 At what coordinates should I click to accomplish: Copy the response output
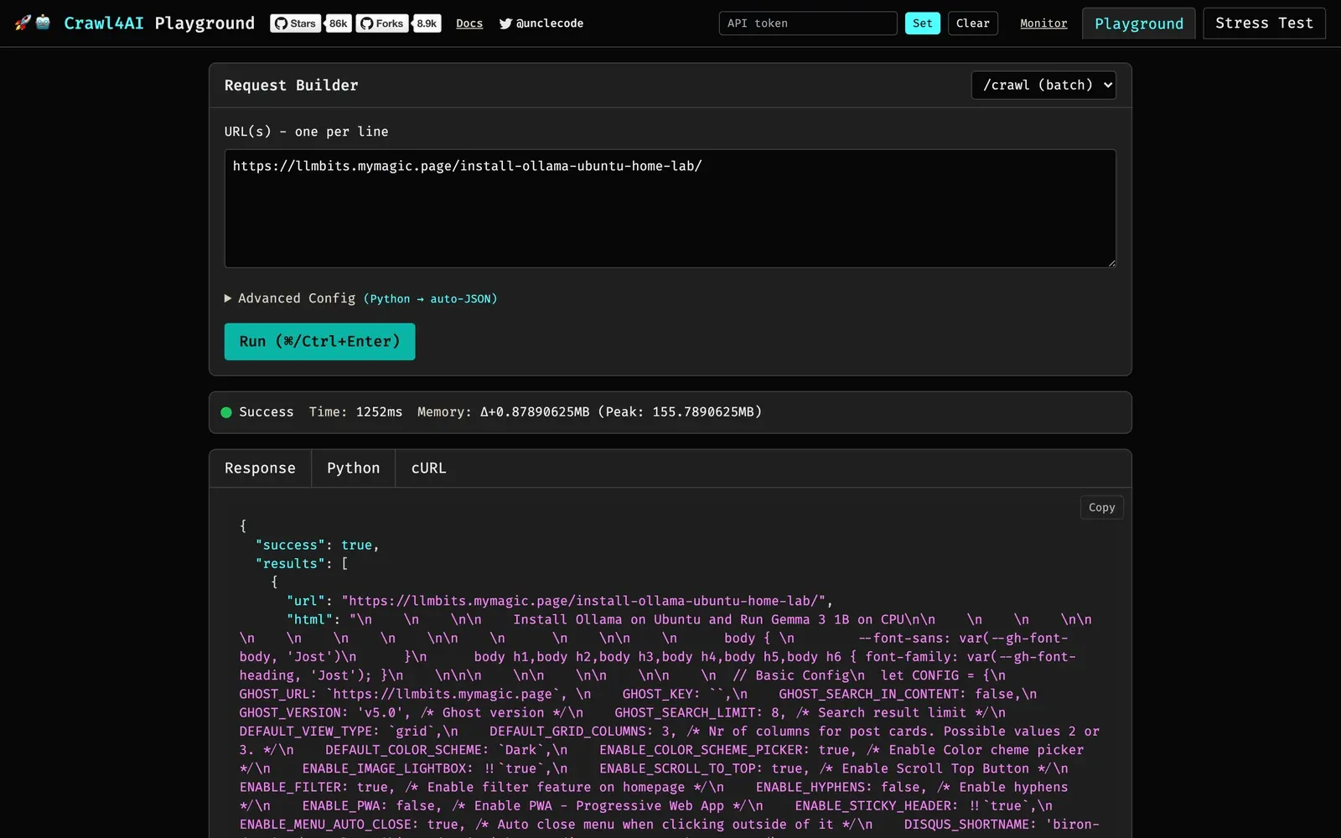click(x=1101, y=508)
